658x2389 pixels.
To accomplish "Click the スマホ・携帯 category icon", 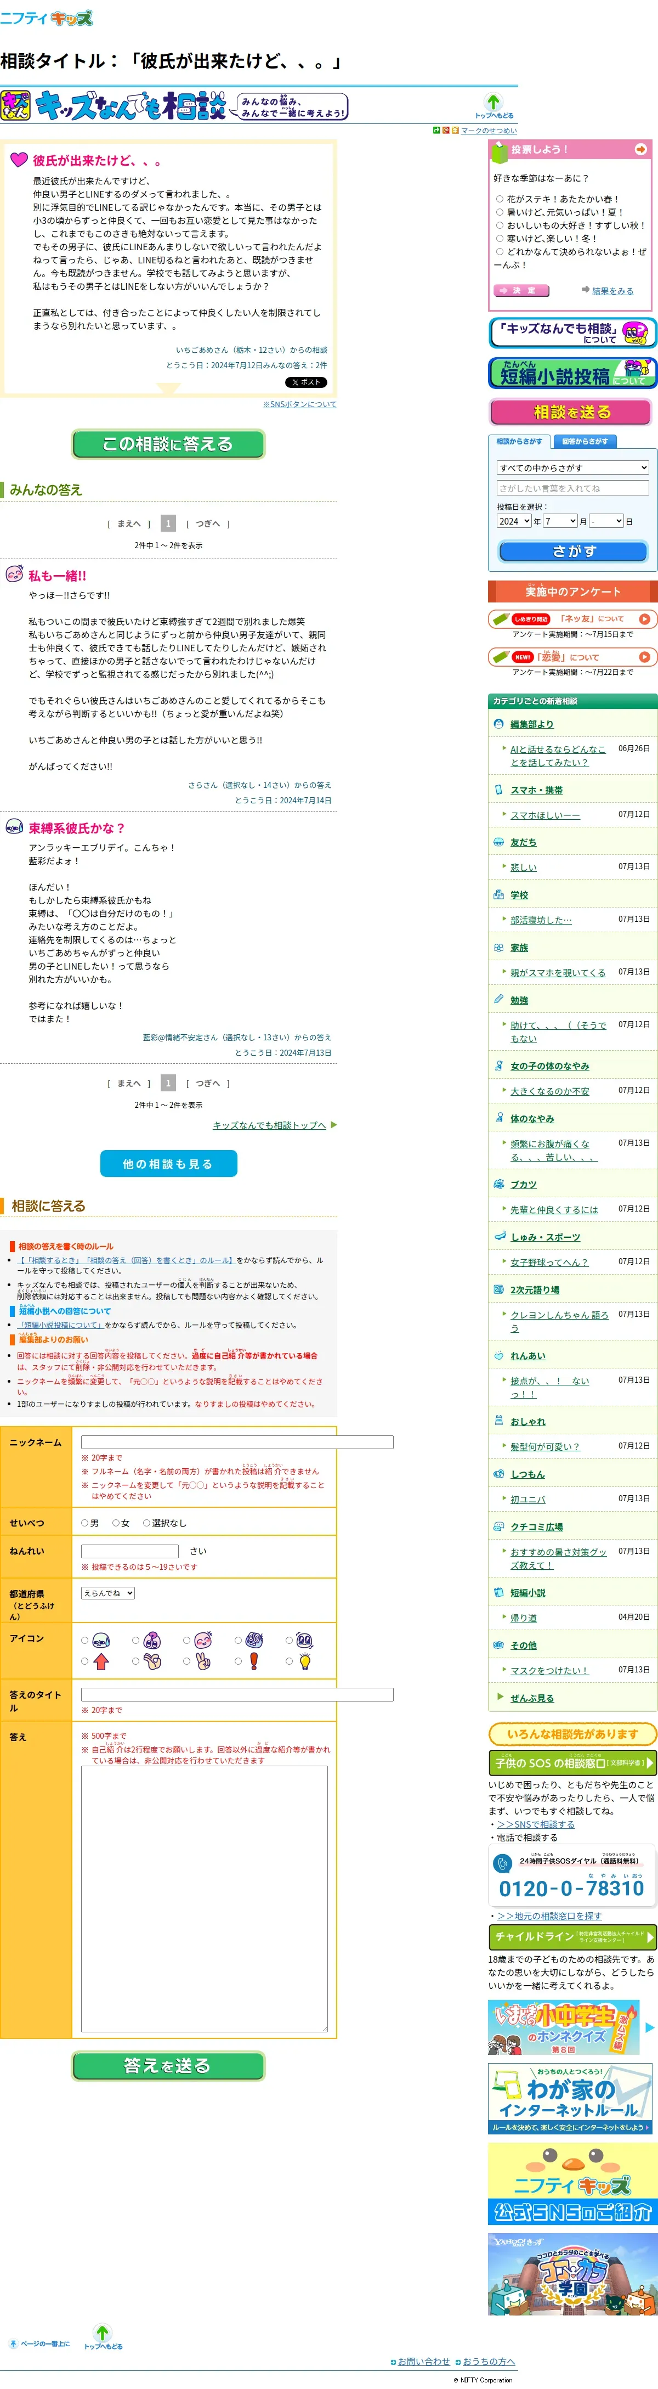I will pyautogui.click(x=500, y=789).
